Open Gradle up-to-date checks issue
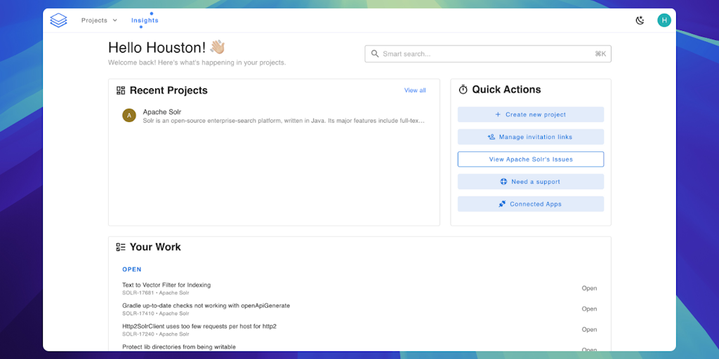719x359 pixels. click(x=206, y=306)
